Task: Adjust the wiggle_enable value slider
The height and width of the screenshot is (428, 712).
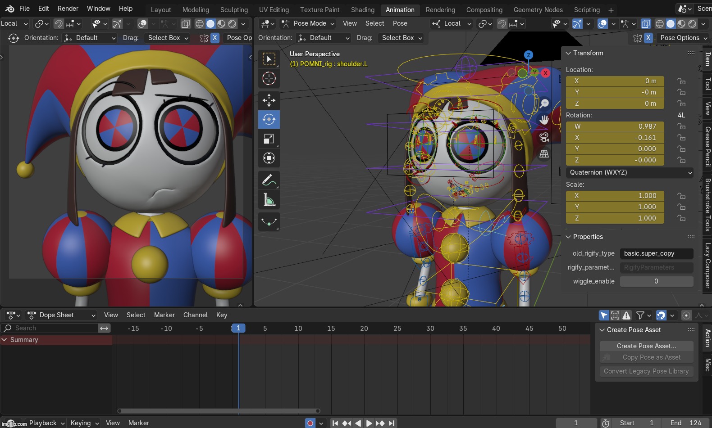Action: click(657, 281)
